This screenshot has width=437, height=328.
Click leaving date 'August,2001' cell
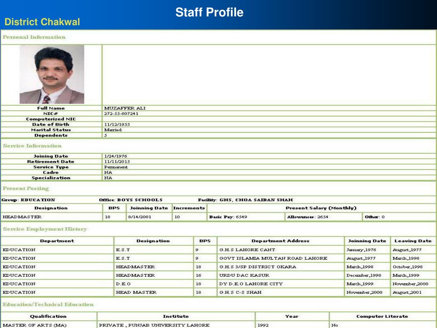pos(413,292)
